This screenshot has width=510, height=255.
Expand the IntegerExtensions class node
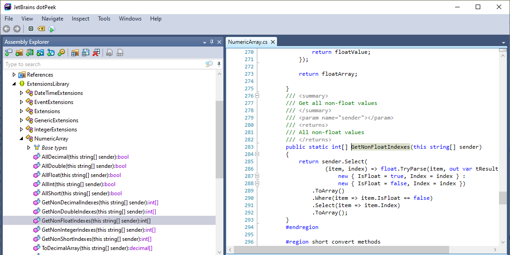coord(22,129)
